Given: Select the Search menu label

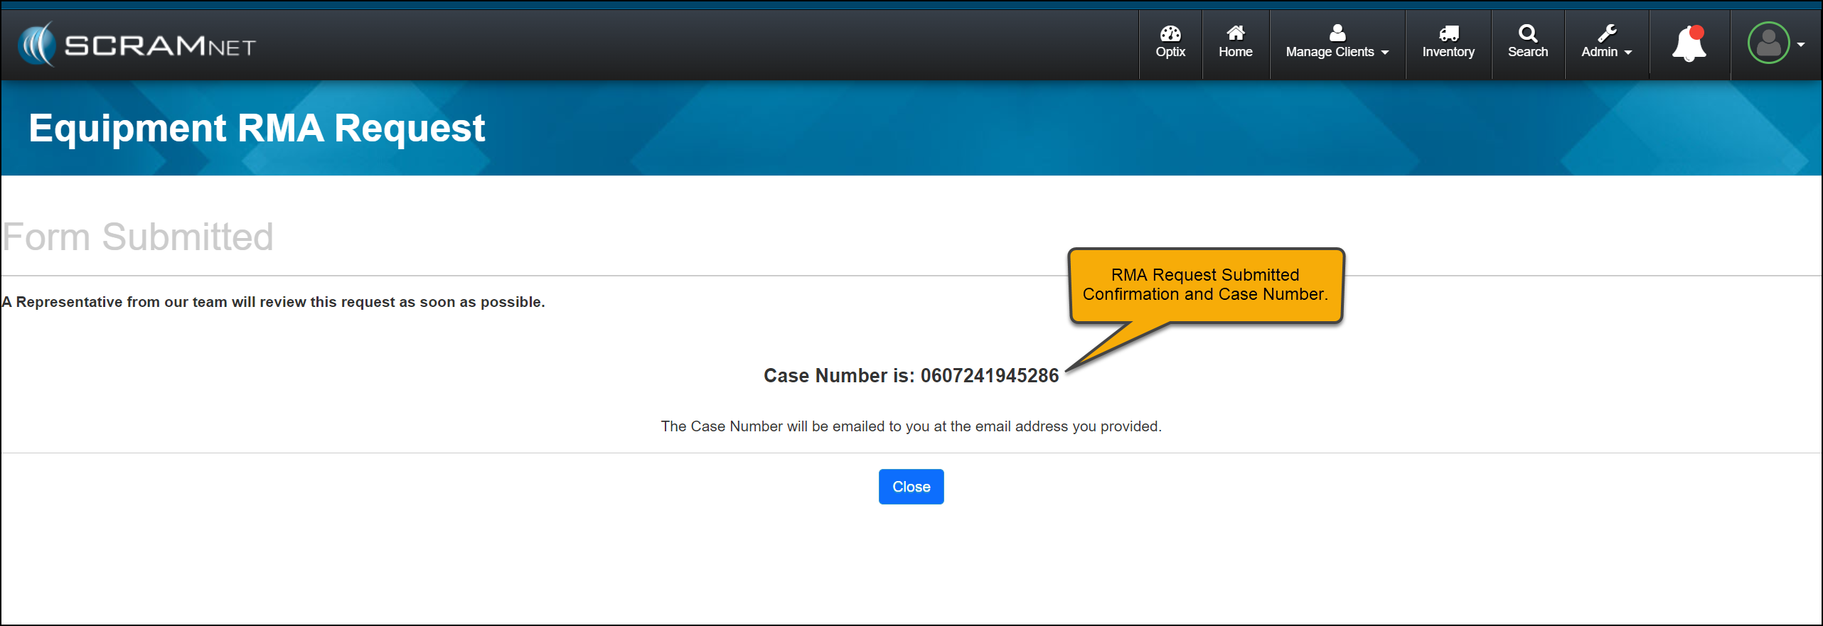Looking at the screenshot, I should pyautogui.click(x=1528, y=52).
